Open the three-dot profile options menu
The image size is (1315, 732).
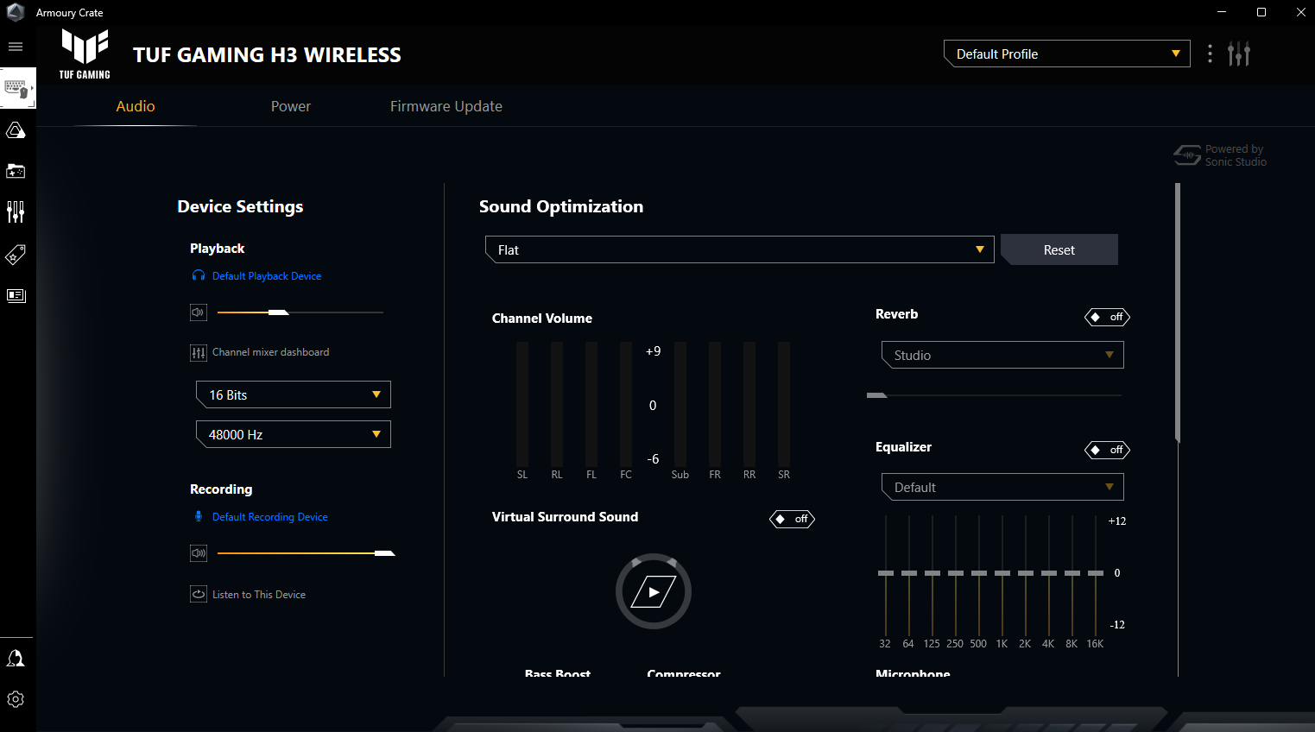pos(1210,54)
